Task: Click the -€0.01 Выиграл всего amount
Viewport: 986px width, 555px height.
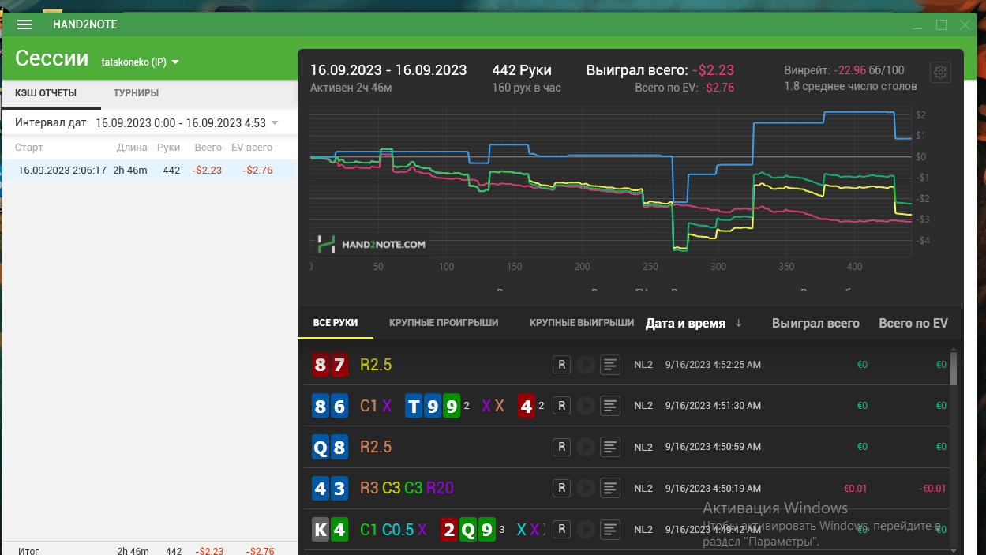Action: click(x=853, y=488)
